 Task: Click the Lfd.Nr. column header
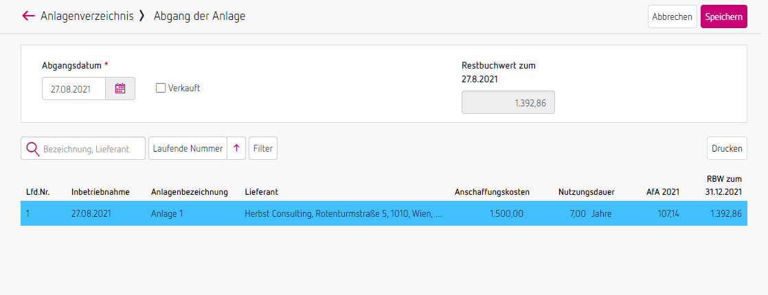[x=38, y=192]
